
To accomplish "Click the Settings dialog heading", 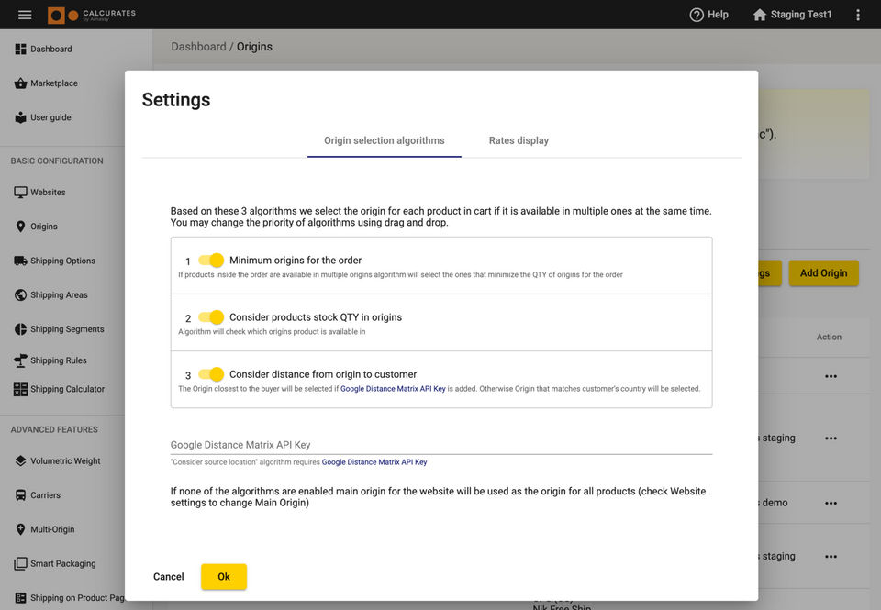I will (176, 100).
